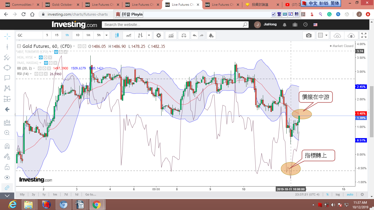Viewport: 374px width, 210px height.
Task: Switch to the Gold: October browser tab
Action: click(62, 5)
